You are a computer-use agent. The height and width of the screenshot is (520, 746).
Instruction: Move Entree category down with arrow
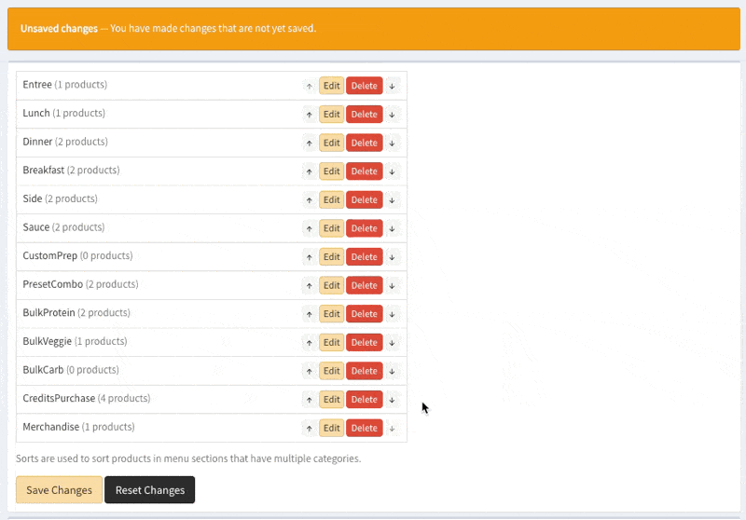click(392, 86)
